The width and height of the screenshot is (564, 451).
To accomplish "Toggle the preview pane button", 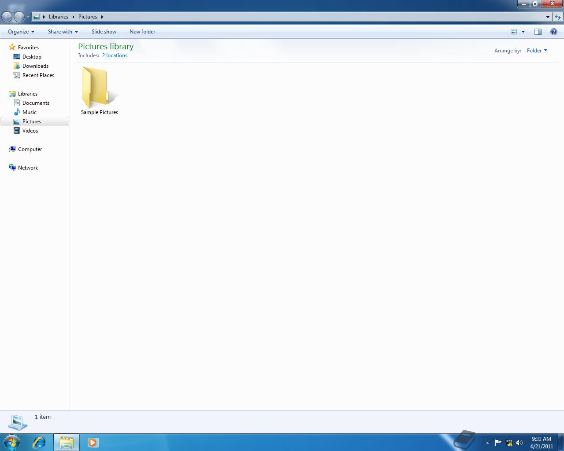I will (x=538, y=32).
